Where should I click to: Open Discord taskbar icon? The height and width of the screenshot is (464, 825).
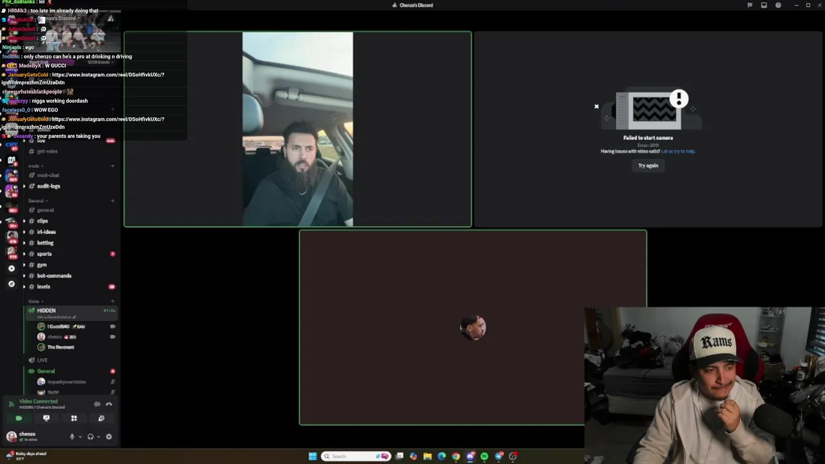[471, 456]
